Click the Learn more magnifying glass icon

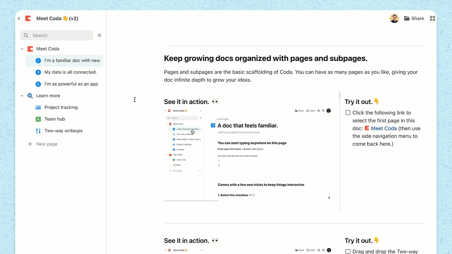click(30, 96)
